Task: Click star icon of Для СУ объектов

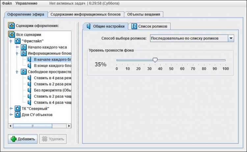Action: click(17, 115)
